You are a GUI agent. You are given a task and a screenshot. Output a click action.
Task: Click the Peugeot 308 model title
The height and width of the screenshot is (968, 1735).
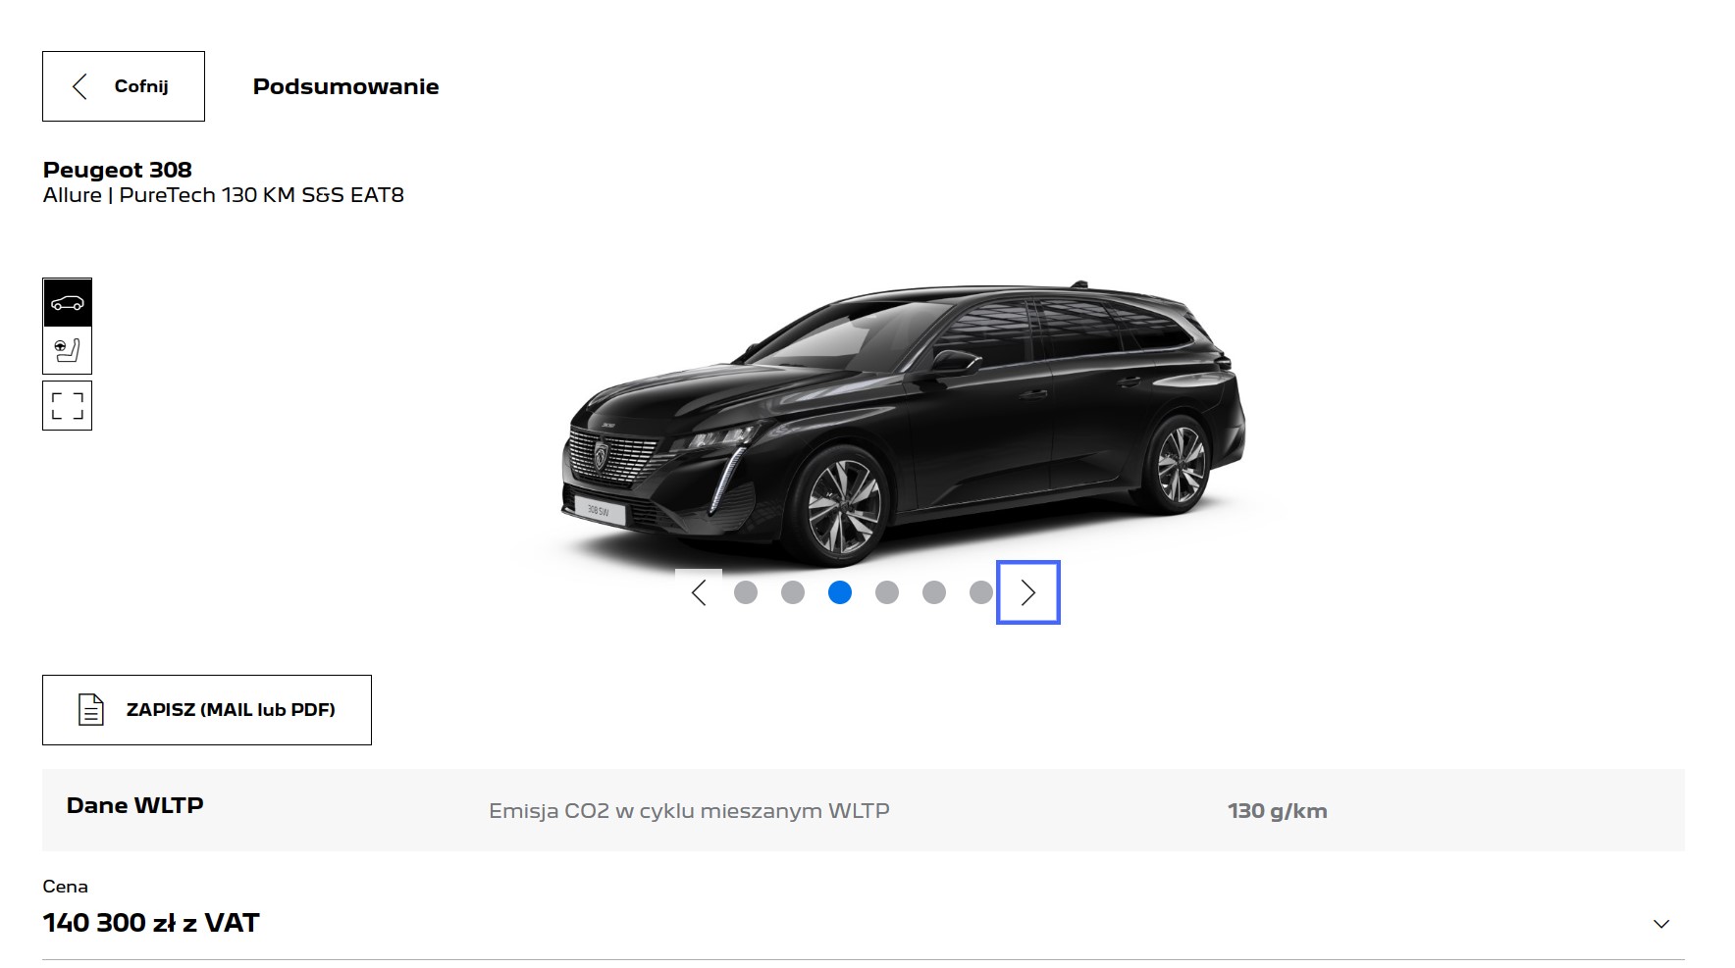[118, 170]
